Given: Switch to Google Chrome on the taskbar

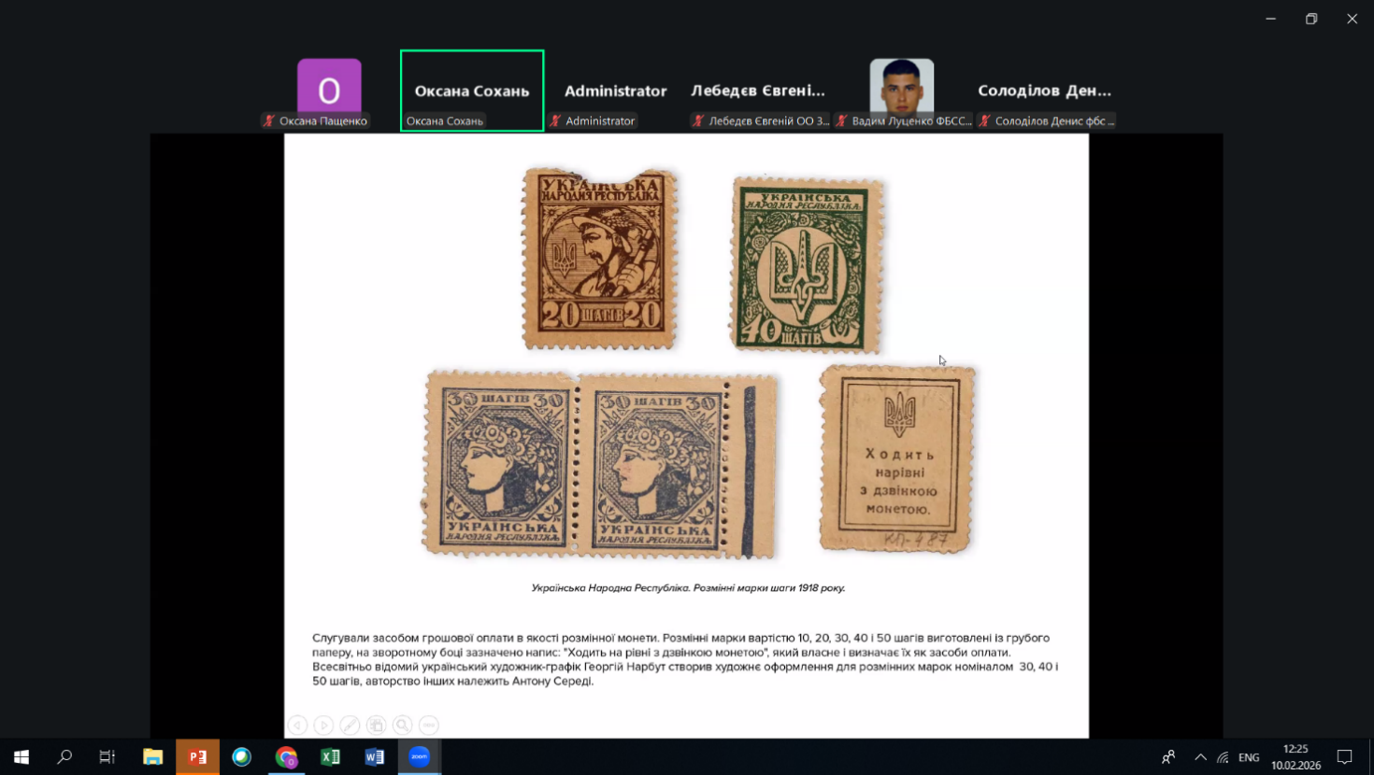Looking at the screenshot, I should pyautogui.click(x=286, y=756).
